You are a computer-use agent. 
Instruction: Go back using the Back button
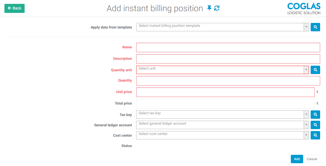click(x=15, y=8)
